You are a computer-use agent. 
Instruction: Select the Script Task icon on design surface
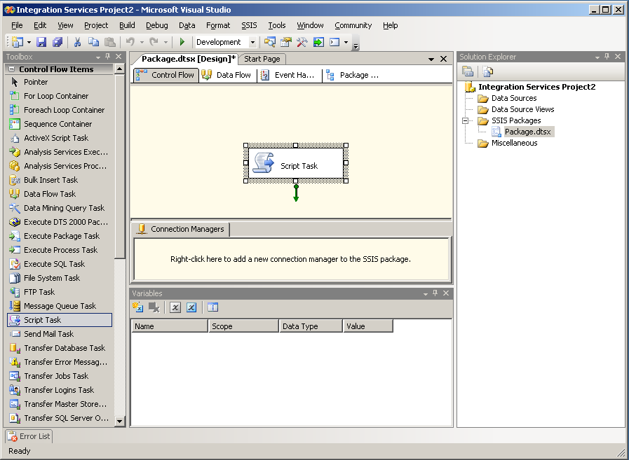coord(264,162)
